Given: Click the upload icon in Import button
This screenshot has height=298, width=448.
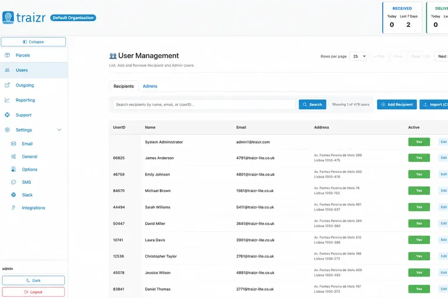Looking at the screenshot, I should (425, 105).
